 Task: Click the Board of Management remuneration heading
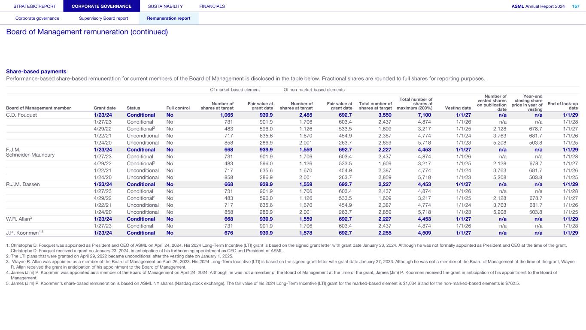tap(87, 32)
